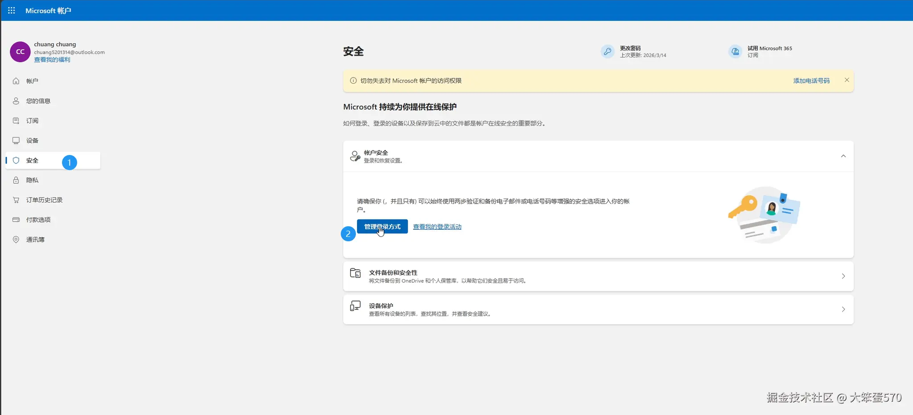Click the 管理登录方式 button
The image size is (913, 415).
pyautogui.click(x=382, y=227)
